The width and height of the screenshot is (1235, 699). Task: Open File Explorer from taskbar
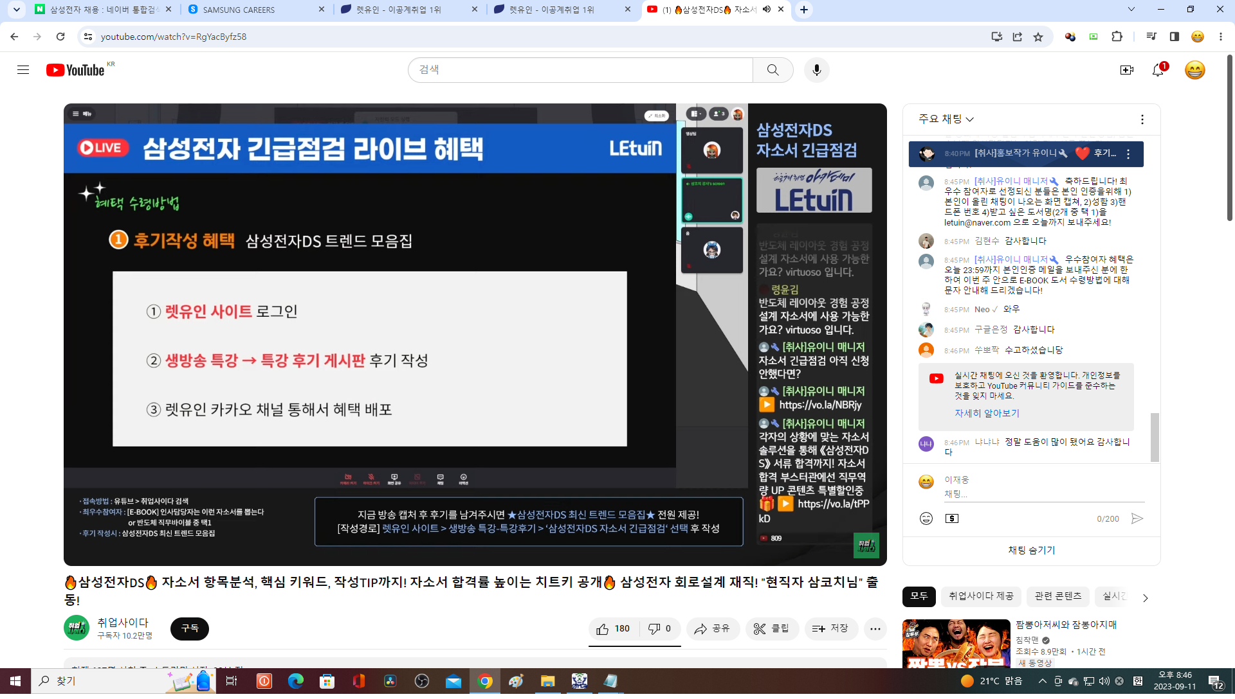coord(548,681)
